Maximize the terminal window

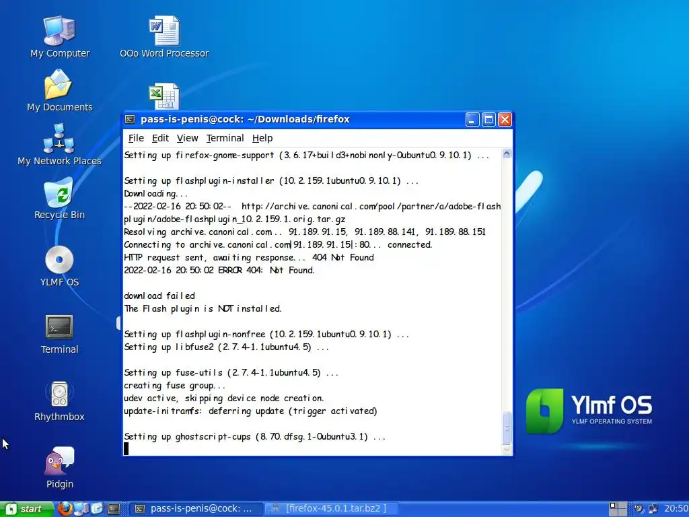[x=488, y=120]
